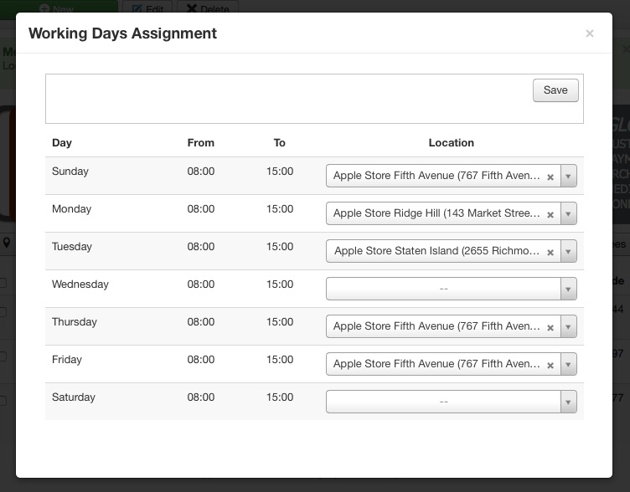This screenshot has width=630, height=492.
Task: Select the Saturday To time 15:00
Action: [280, 397]
